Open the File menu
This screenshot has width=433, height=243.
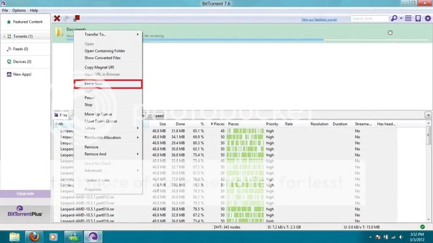pyautogui.click(x=5, y=11)
